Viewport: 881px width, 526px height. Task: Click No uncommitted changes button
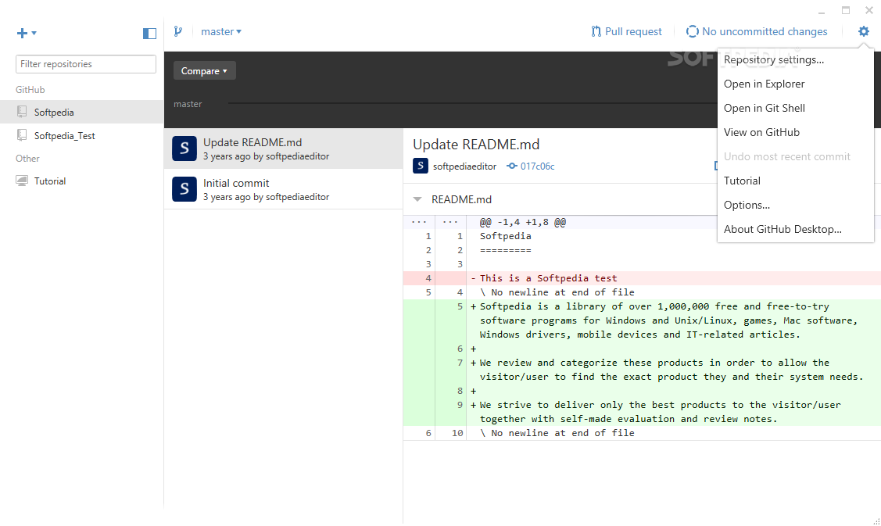(x=757, y=31)
